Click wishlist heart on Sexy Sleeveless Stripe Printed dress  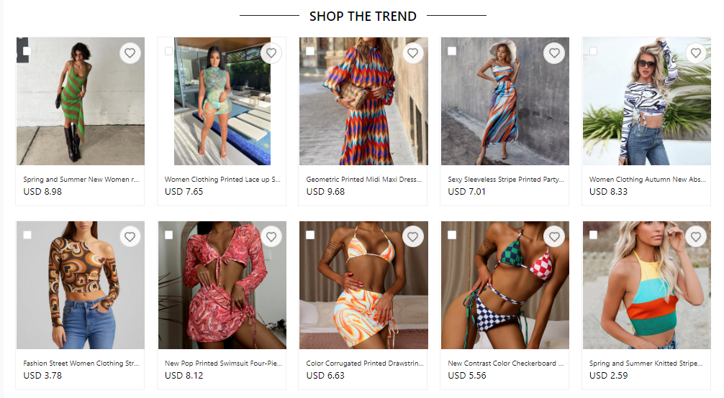[554, 53]
